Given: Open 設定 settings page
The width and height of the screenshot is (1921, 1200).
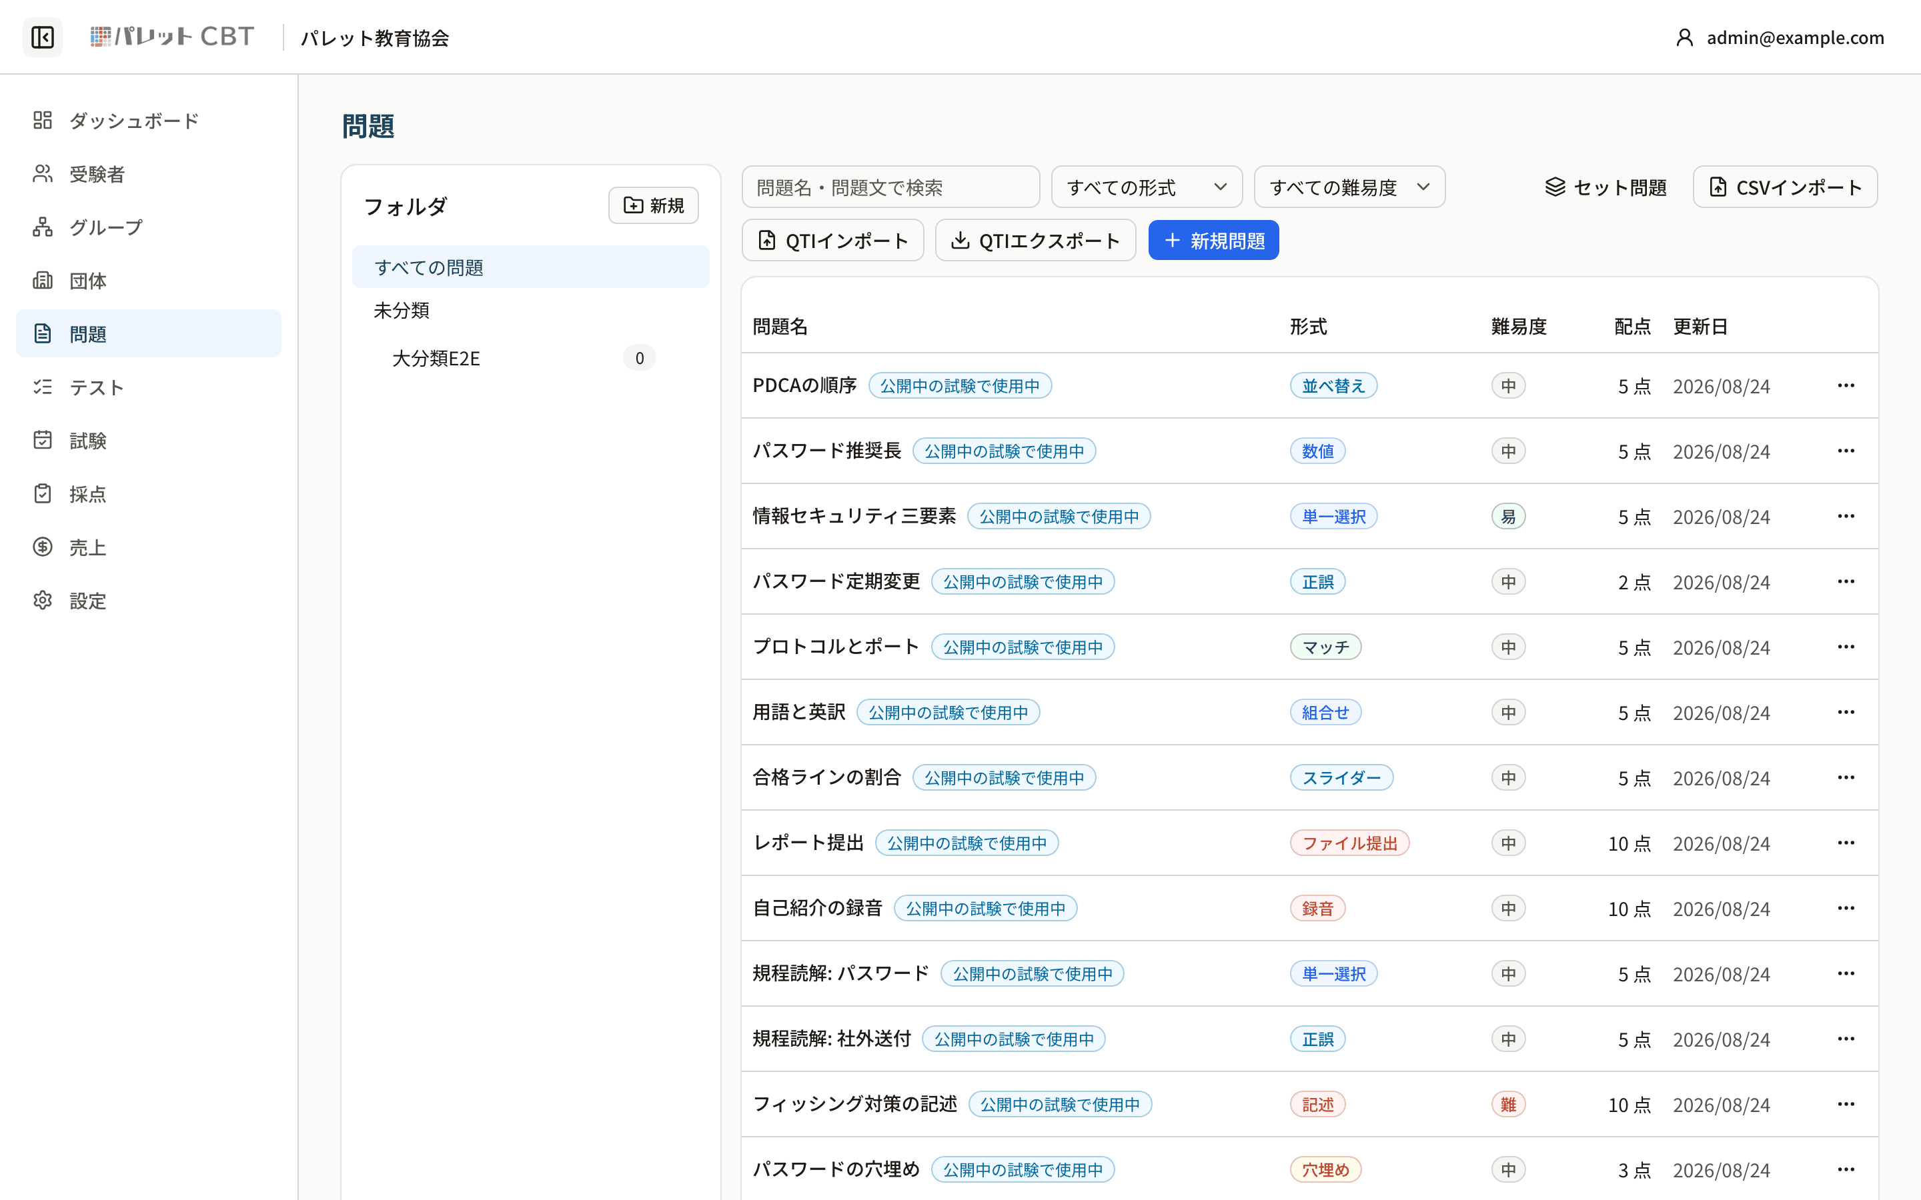Looking at the screenshot, I should click(x=149, y=600).
